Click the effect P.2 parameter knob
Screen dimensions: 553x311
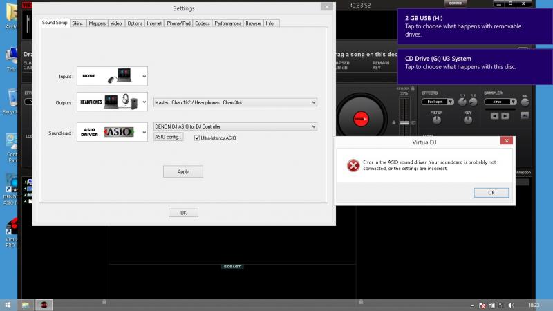(x=474, y=102)
